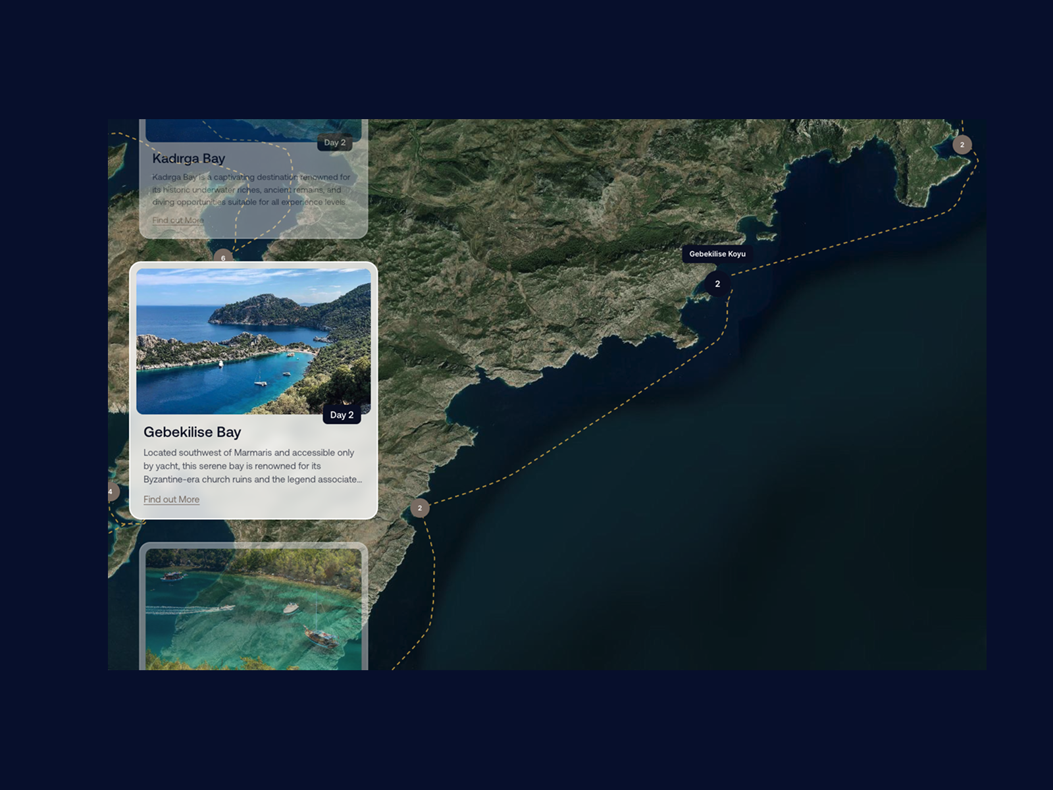Click the Gebekilise Koyu map marker 2
1053x790 pixels.
[x=717, y=284]
